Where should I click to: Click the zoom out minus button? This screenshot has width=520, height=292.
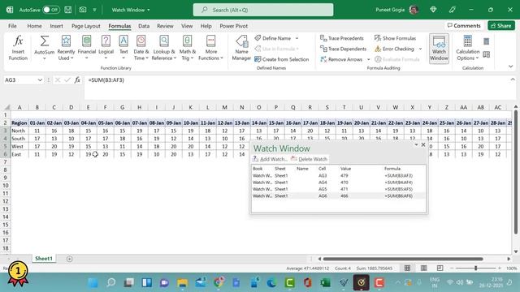click(x=452, y=268)
